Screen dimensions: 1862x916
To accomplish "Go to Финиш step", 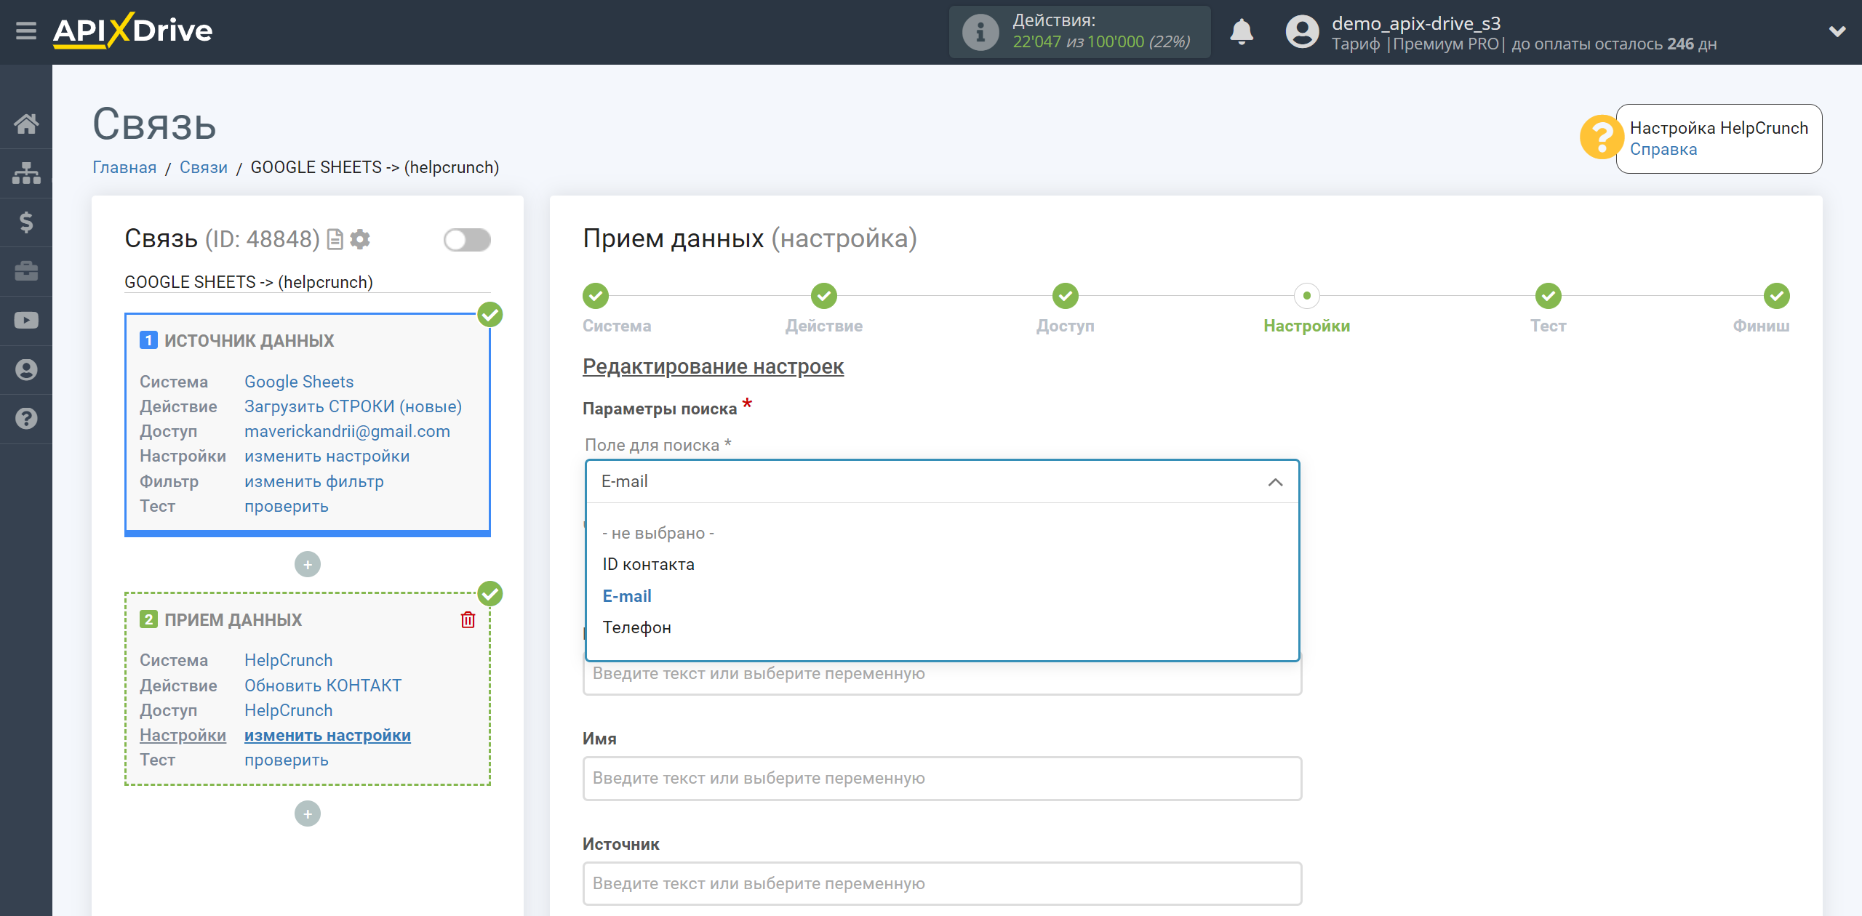I will point(1777,296).
